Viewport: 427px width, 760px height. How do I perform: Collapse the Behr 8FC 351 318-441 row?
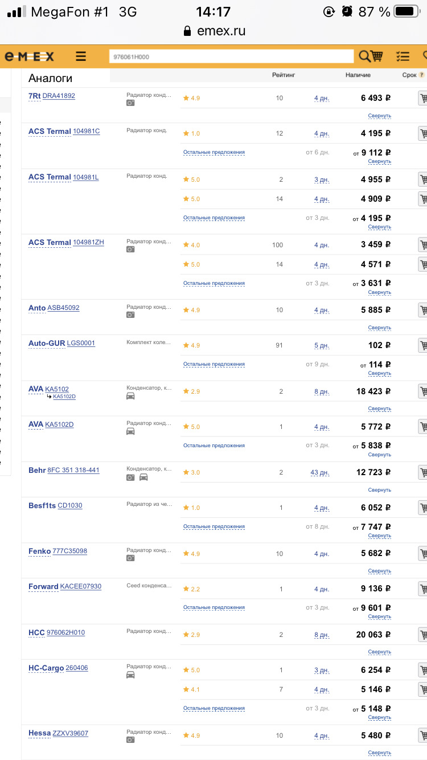click(x=379, y=490)
